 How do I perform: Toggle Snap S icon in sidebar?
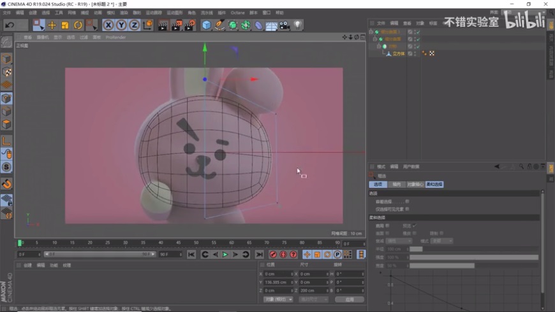(x=6, y=167)
